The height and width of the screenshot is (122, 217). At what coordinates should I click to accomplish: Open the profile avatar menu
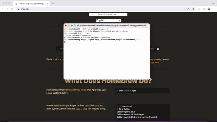[209, 9]
